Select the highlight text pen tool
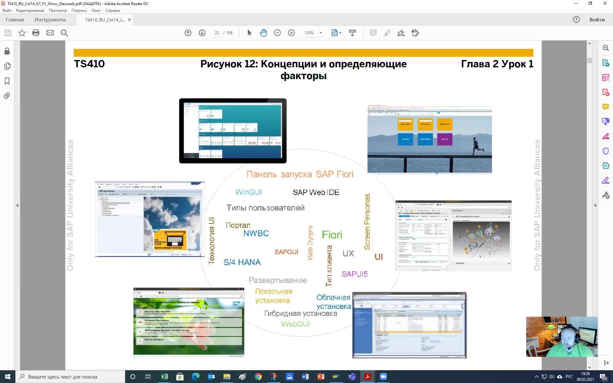 tap(387, 33)
